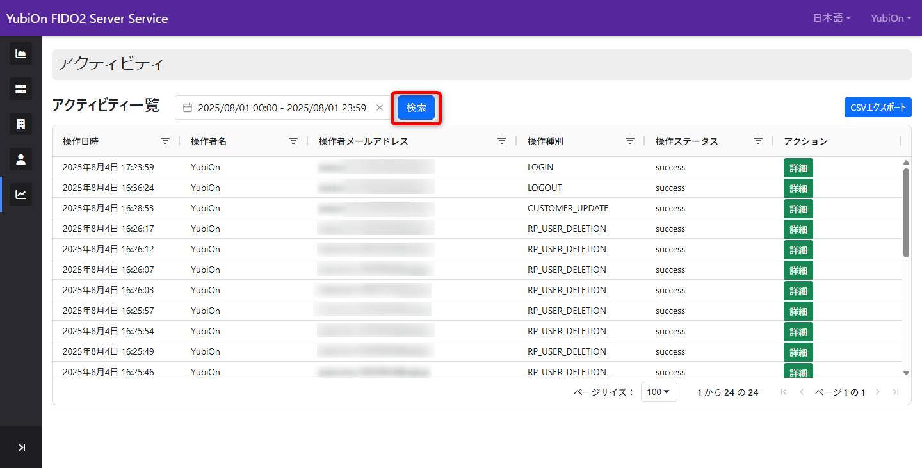The height and width of the screenshot is (468, 922).
Task: Click RP_USER_DELETION in the 16:25:46 row
Action: click(567, 372)
